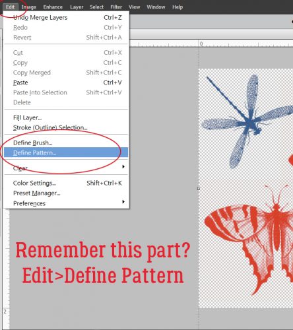293x330 pixels.
Task: Open the Enhance menu
Action: [53, 7]
